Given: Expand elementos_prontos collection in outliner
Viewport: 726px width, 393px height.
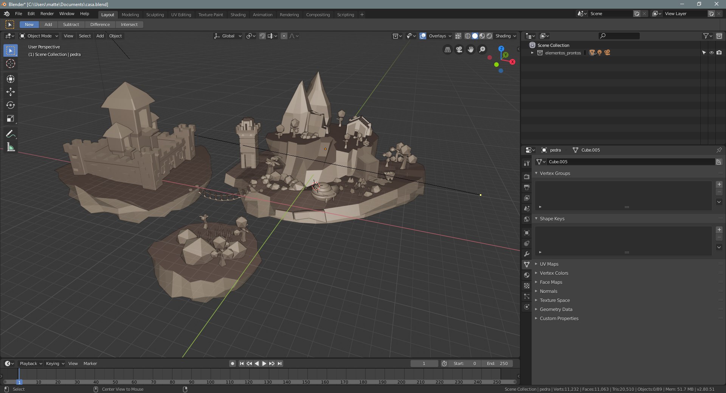Looking at the screenshot, I should coord(532,53).
